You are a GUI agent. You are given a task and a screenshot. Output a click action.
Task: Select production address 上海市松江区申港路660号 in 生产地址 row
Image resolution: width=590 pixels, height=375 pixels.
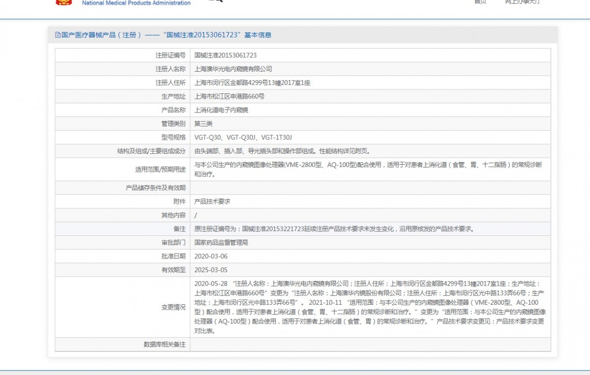230,96
